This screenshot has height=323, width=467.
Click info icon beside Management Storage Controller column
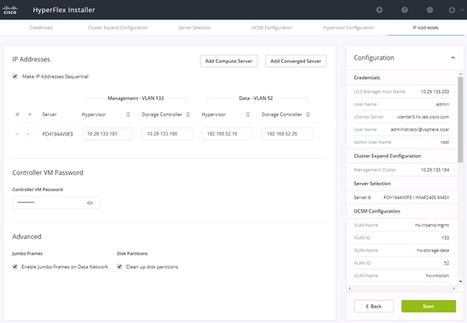point(189,115)
